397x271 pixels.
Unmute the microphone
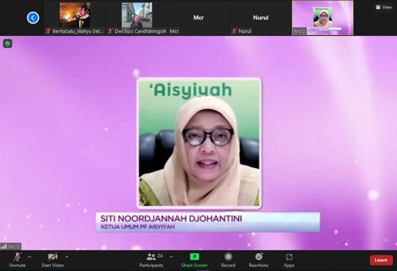tap(17, 260)
